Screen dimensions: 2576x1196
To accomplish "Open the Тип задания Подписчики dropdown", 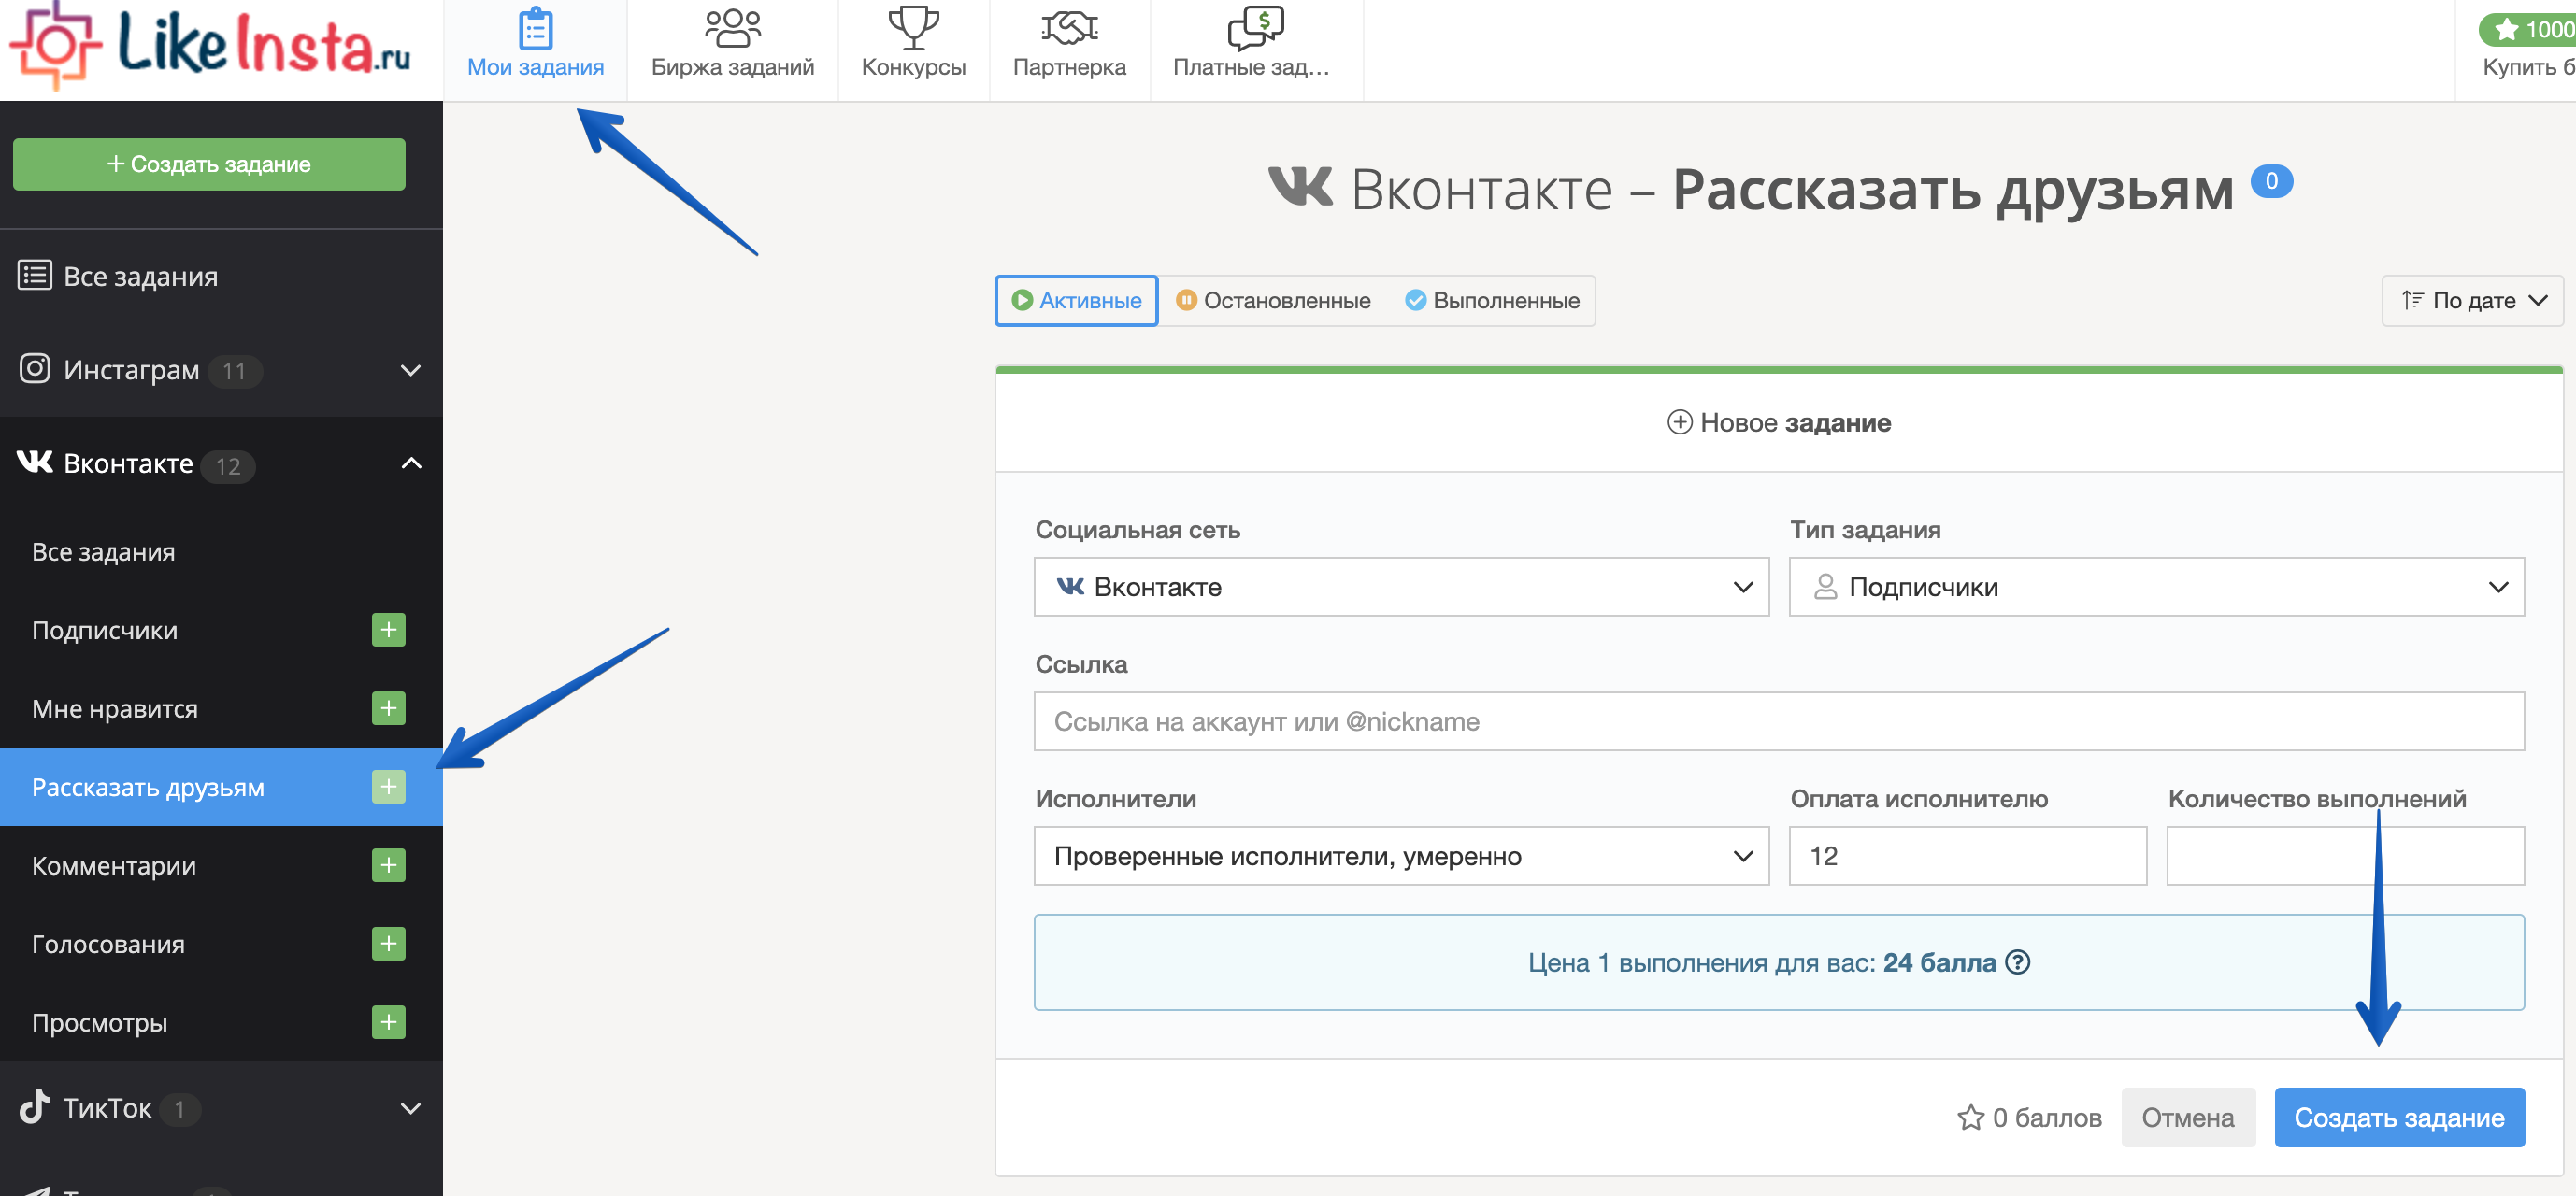I will [x=2156, y=587].
